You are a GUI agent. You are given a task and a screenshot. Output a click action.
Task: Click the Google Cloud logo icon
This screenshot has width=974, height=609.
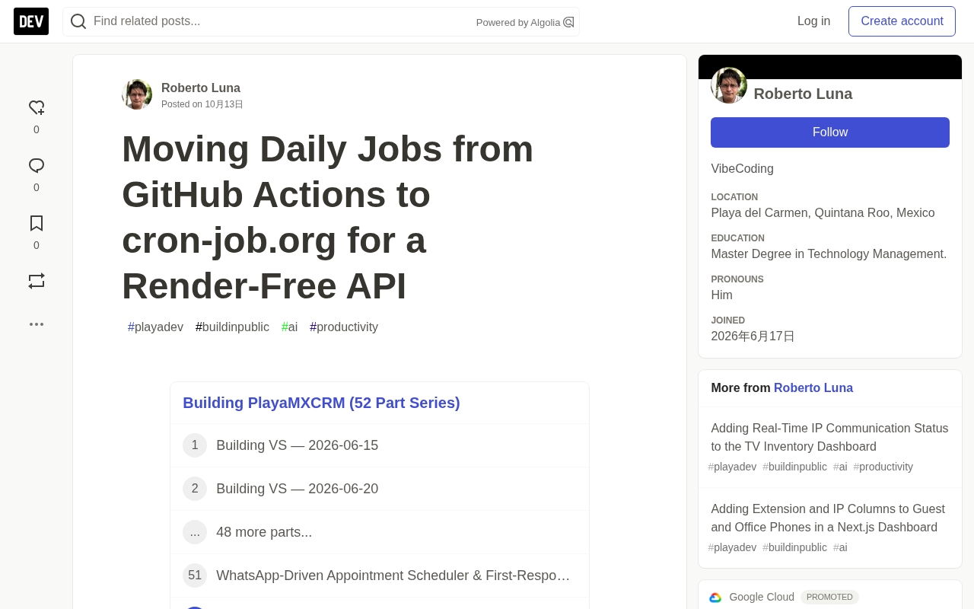coord(715,598)
